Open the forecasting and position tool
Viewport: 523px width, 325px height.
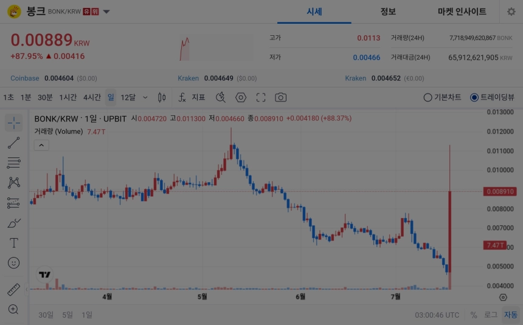pyautogui.click(x=13, y=203)
